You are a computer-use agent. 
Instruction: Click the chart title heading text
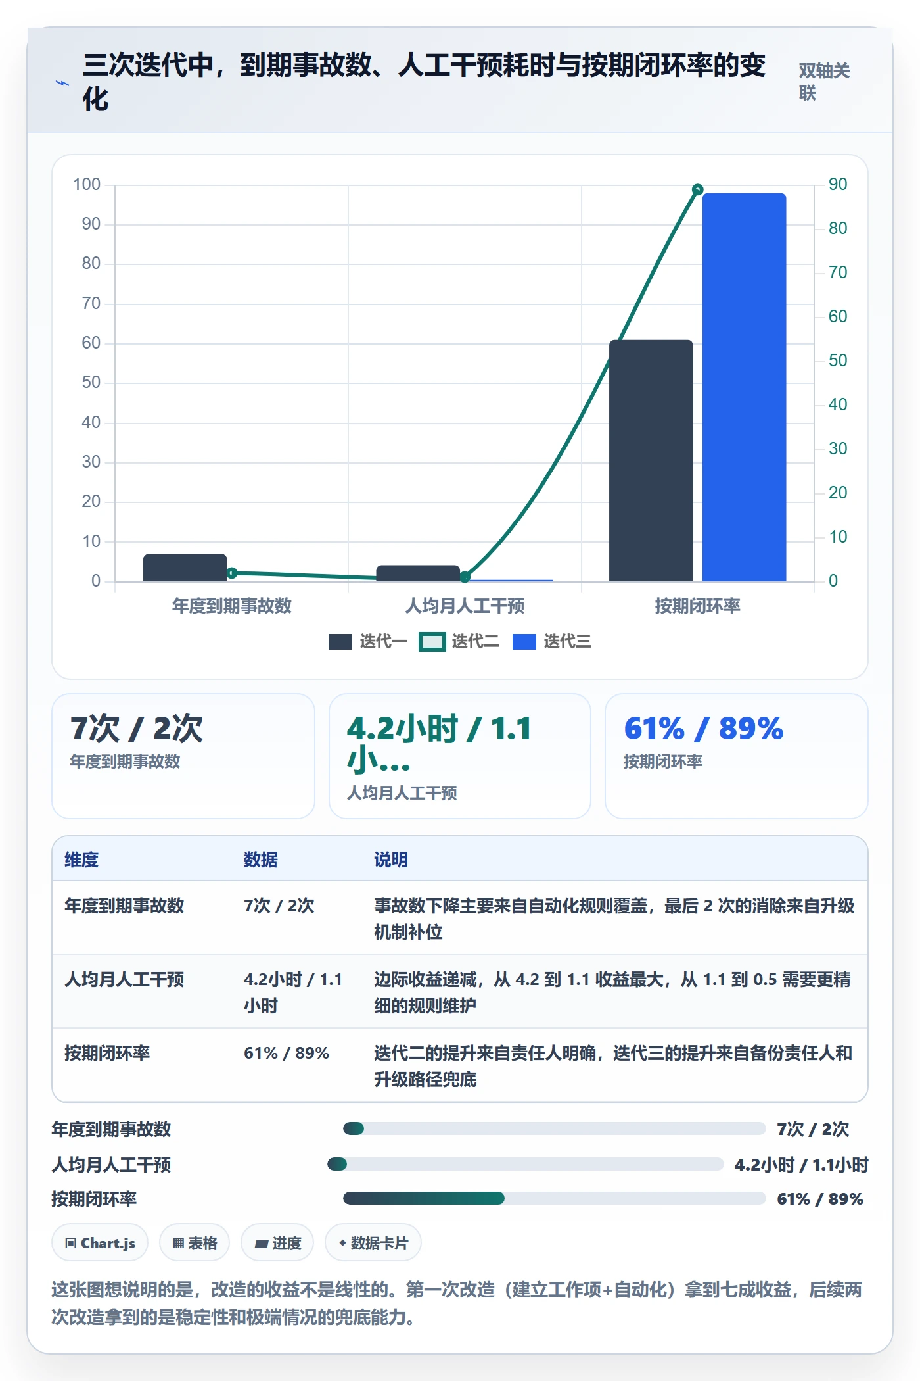(x=424, y=82)
